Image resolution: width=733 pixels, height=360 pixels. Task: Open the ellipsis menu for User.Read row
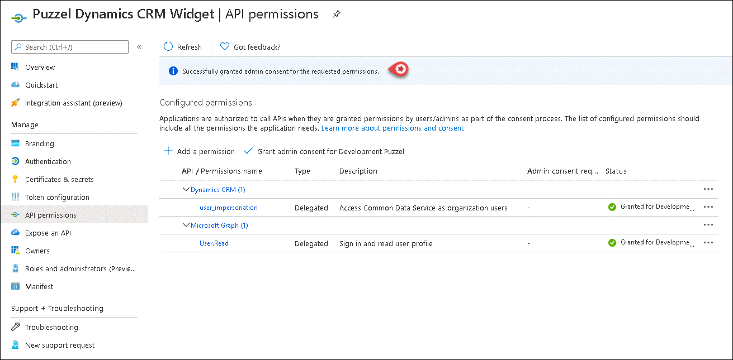[708, 243]
